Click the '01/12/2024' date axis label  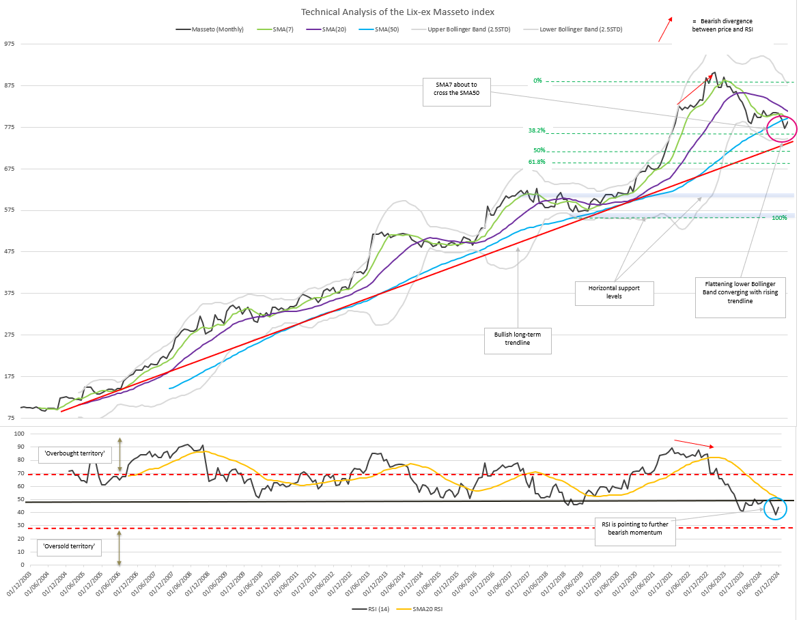(768, 583)
